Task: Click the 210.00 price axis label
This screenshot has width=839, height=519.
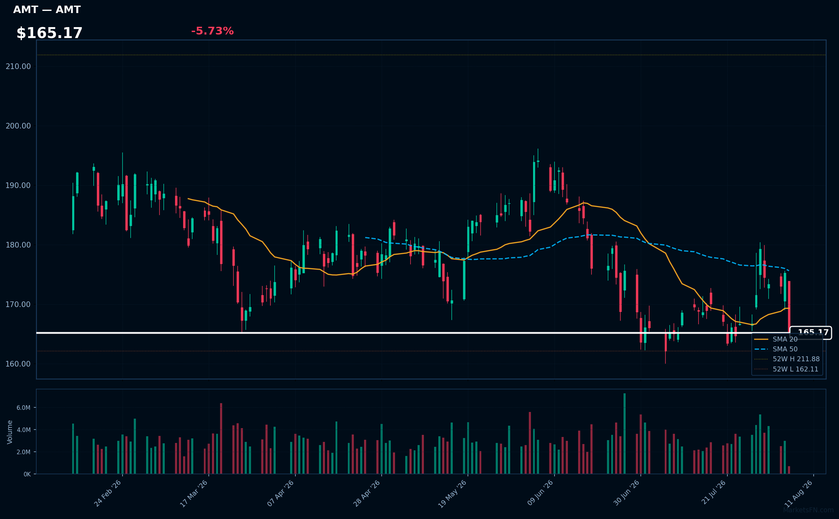Action: point(18,66)
